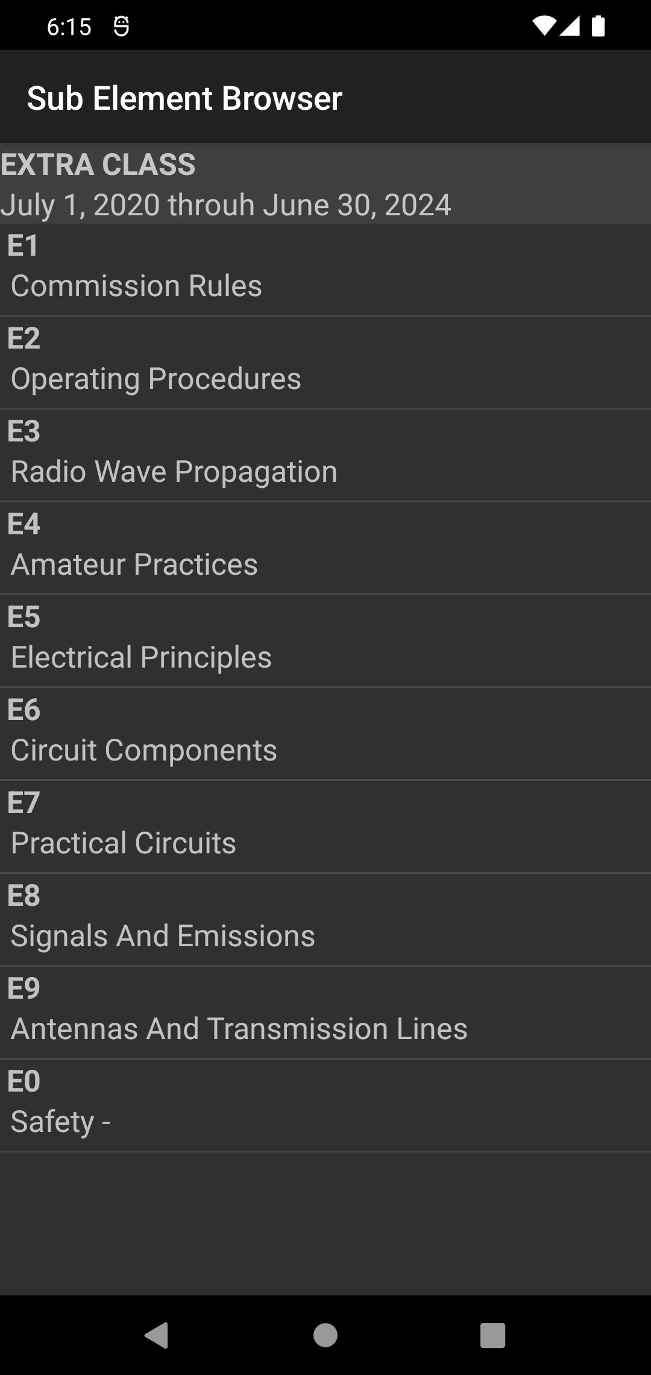
Task: Tap the Wi-Fi status icon
Action: (544, 26)
